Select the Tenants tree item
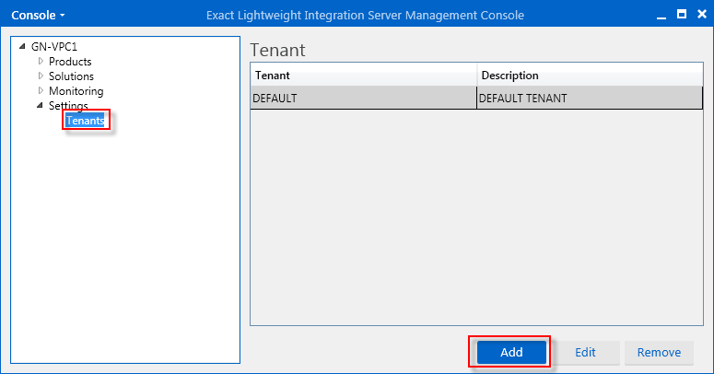 pos(85,121)
